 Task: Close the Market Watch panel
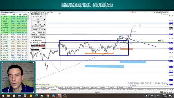click(29, 12)
